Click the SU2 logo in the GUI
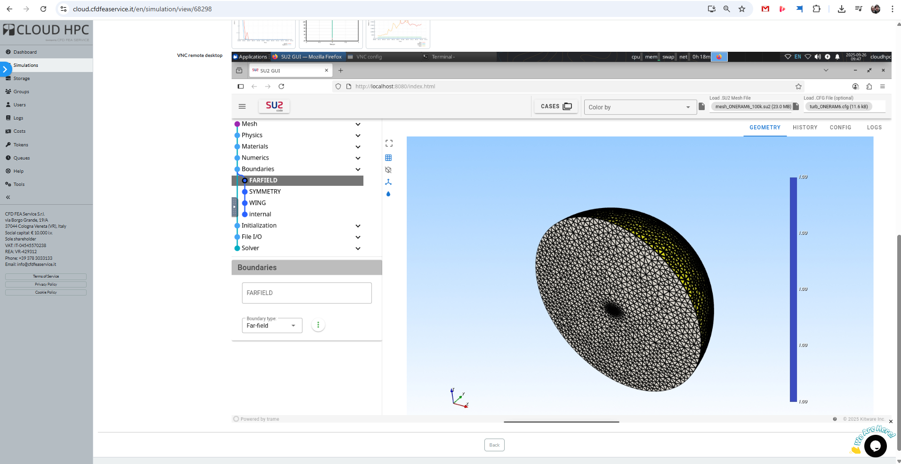The height and width of the screenshot is (464, 901). 274,106
